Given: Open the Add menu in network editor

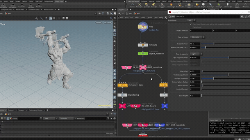Looking at the screenshot, I should (121, 17).
